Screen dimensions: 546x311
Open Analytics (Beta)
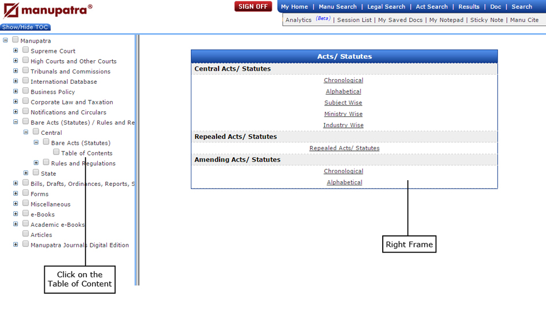tap(308, 20)
